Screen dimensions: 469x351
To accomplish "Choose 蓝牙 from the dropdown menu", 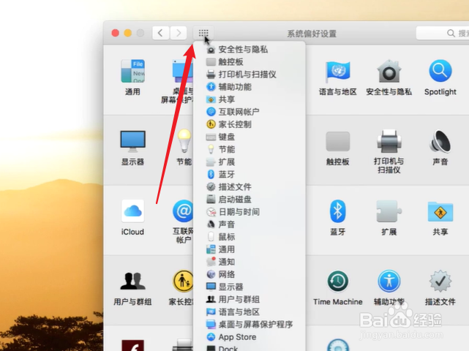I will tap(249, 175).
